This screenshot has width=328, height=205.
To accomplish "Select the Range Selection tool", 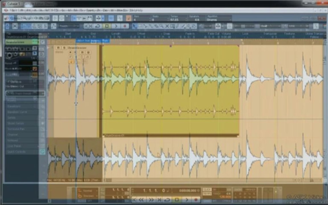I will pos(140,26).
